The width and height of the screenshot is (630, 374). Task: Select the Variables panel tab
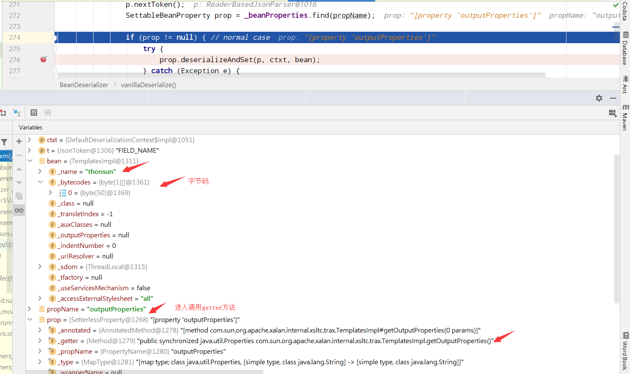pyautogui.click(x=30, y=127)
